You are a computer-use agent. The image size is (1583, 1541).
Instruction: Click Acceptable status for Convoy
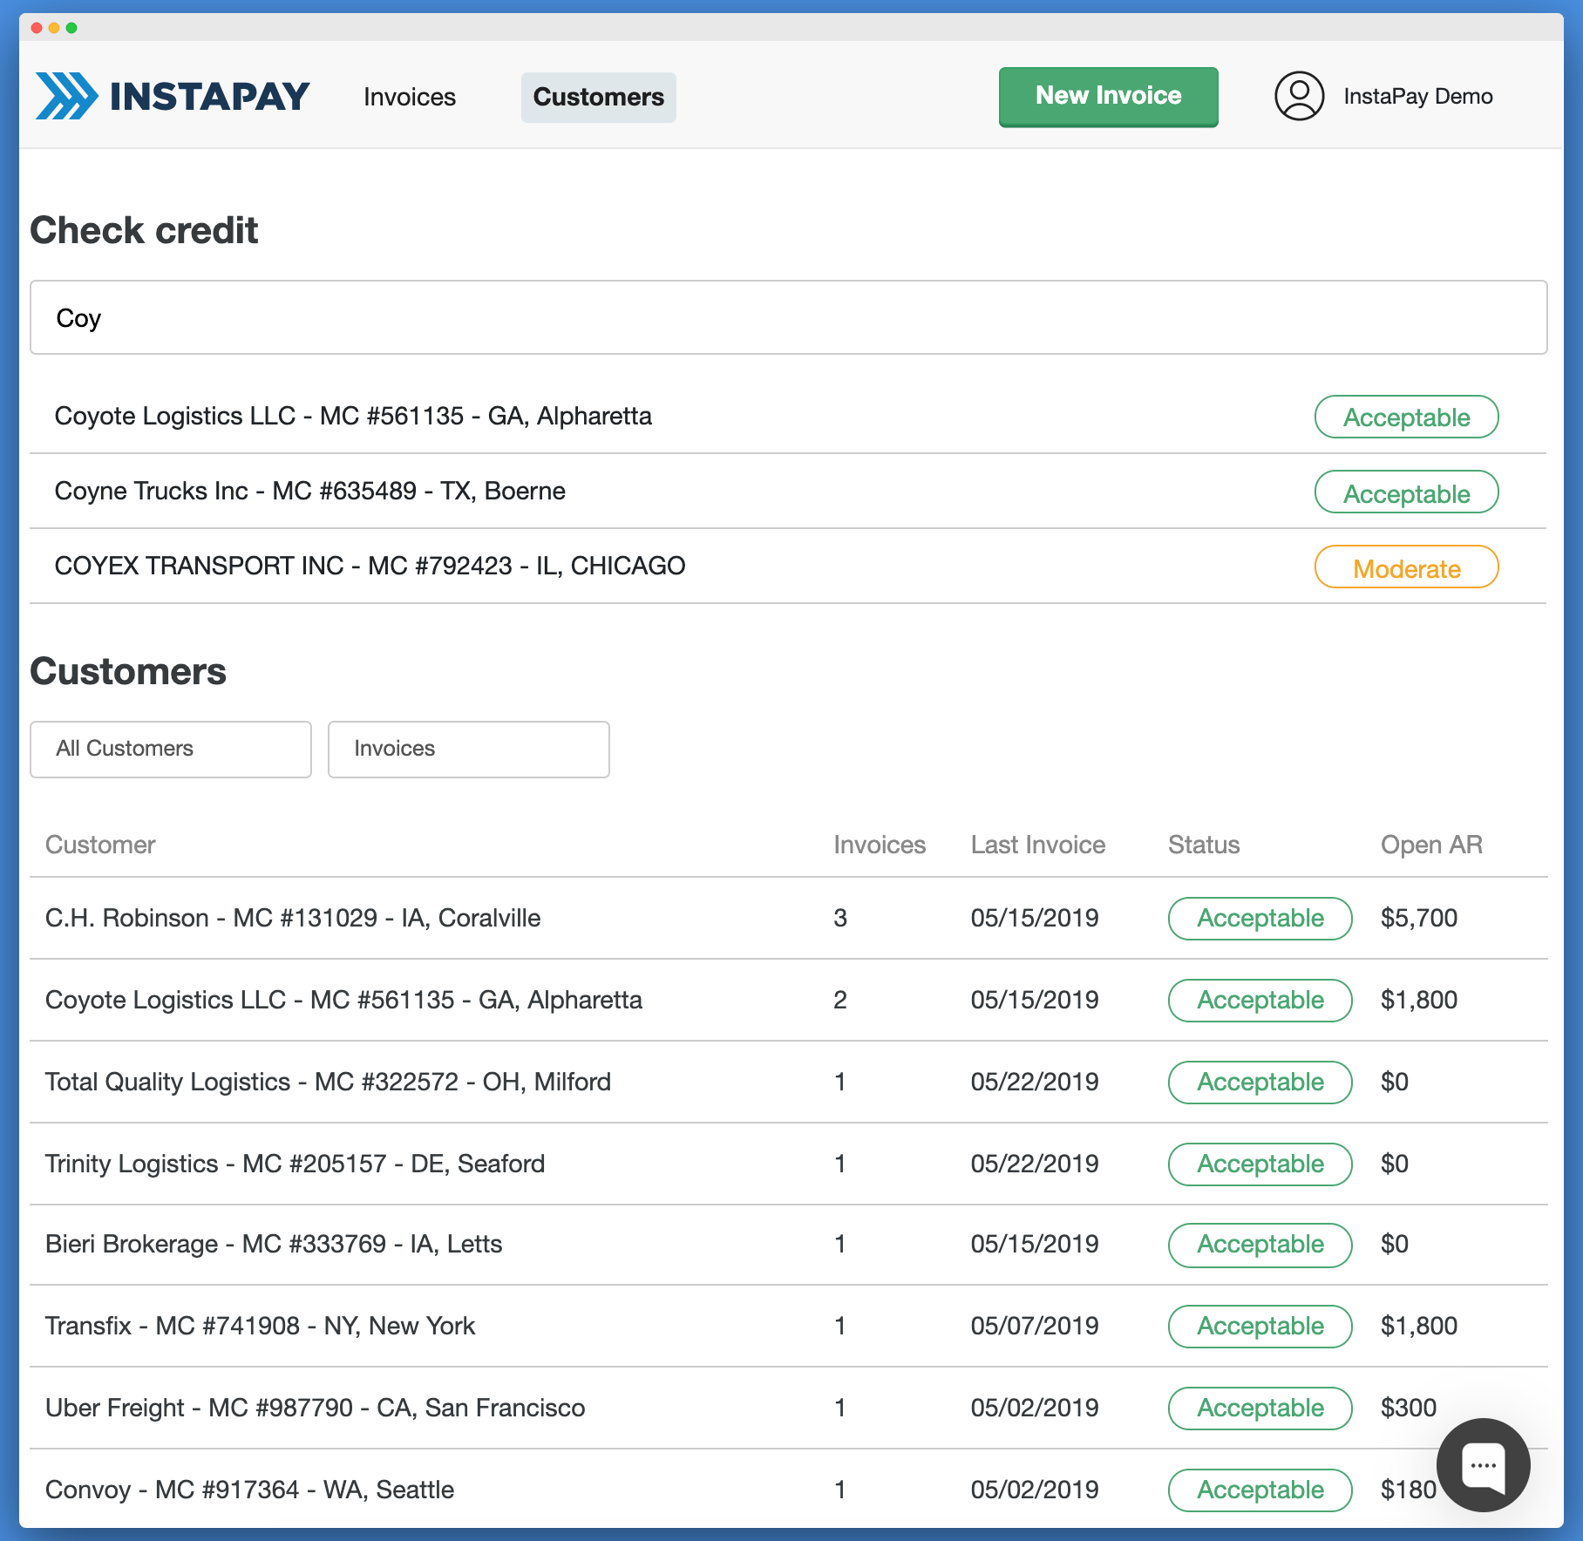point(1260,1490)
